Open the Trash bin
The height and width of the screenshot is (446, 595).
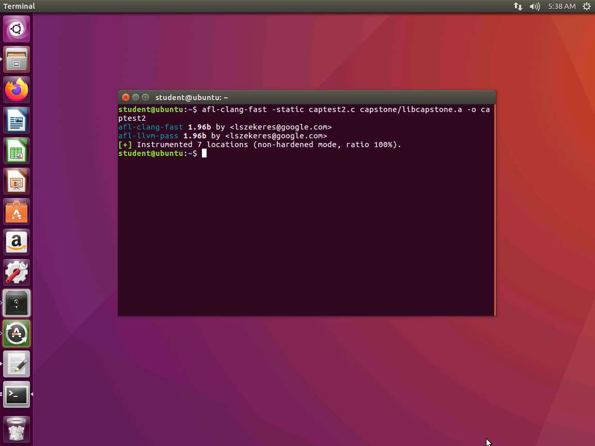(x=17, y=429)
